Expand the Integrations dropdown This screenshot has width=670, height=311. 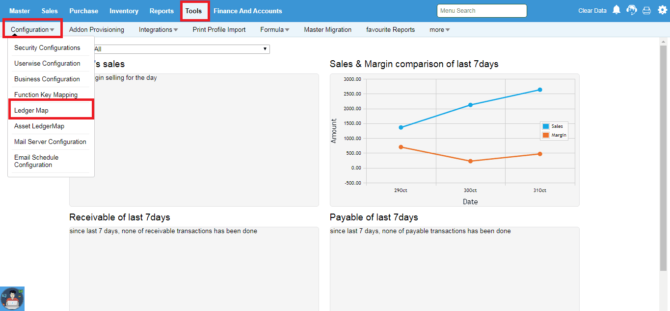(x=158, y=29)
